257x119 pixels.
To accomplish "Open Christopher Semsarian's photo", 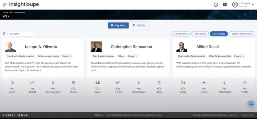I will point(96,47).
